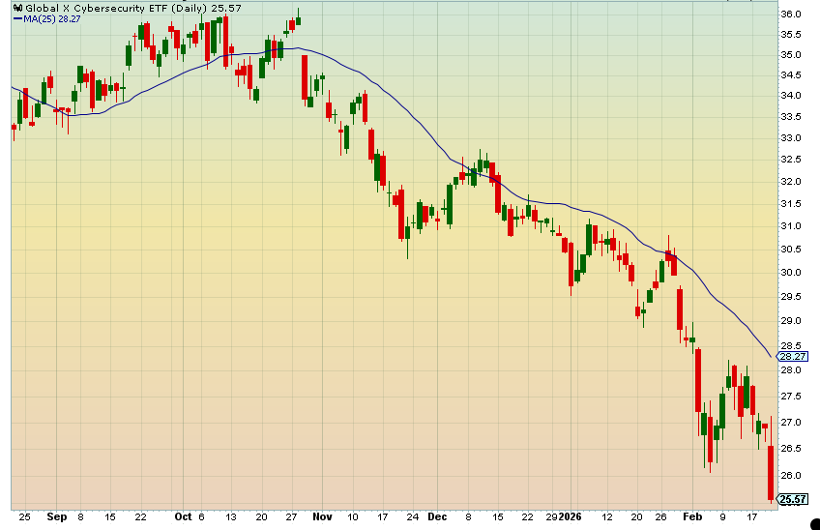This screenshot has height=530, width=820.
Task: Select the 36.0 price axis label
Action: point(791,15)
